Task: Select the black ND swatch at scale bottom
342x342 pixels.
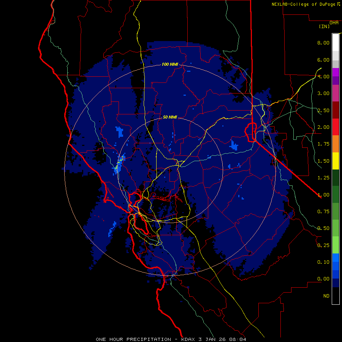Action: pyautogui.click(x=336, y=296)
